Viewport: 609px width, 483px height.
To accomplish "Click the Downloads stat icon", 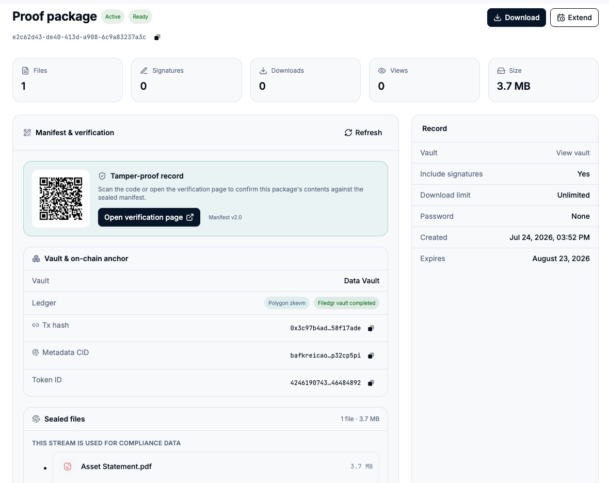I will point(263,71).
